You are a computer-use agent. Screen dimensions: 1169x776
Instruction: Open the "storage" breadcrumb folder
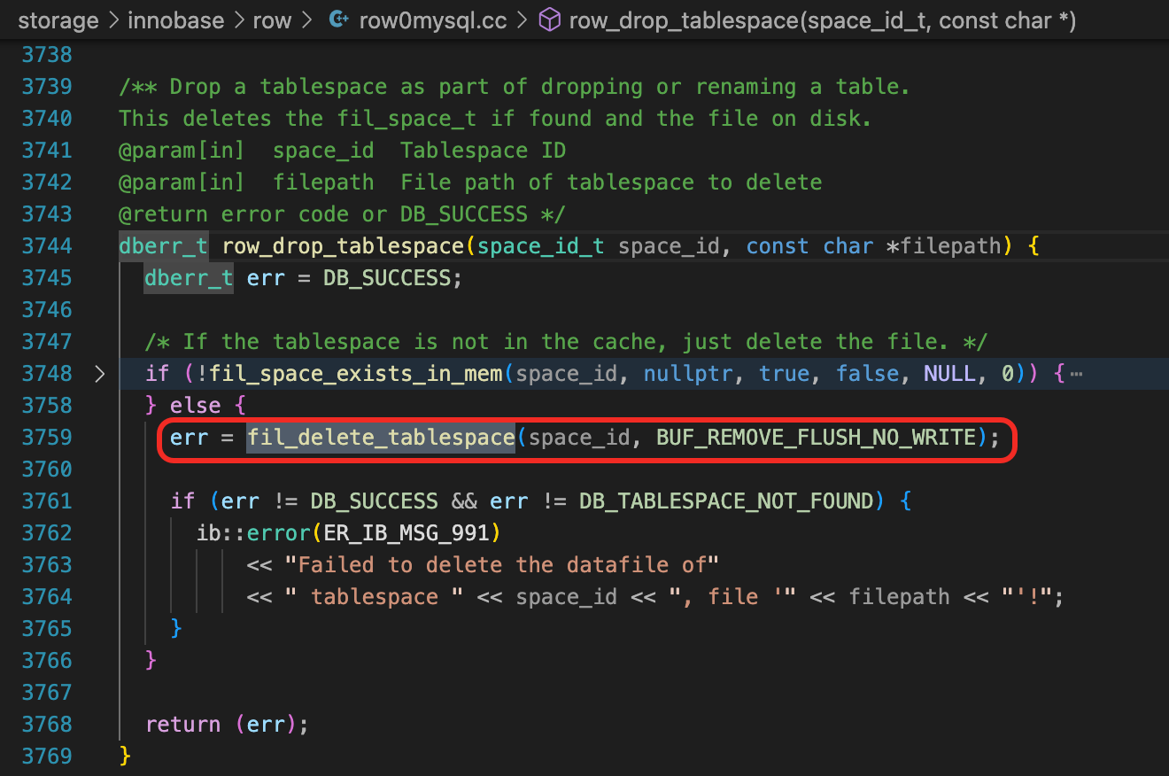58,20
